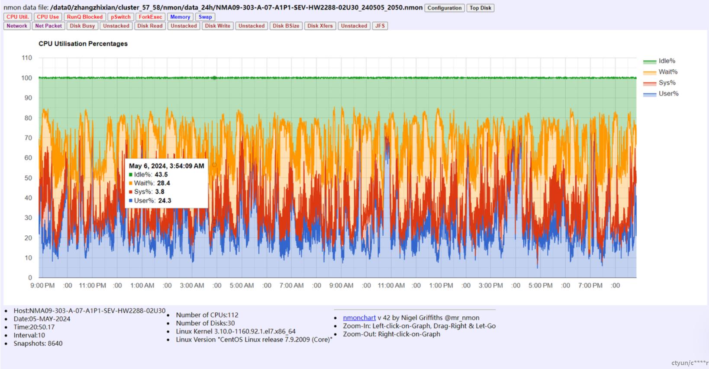Click the 7:00 AM x-axis label
709x369 pixels.
coord(291,286)
